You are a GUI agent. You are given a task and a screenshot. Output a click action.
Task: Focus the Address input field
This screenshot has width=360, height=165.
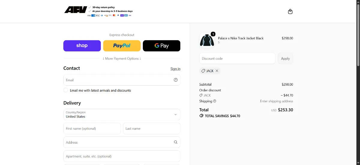122,142
